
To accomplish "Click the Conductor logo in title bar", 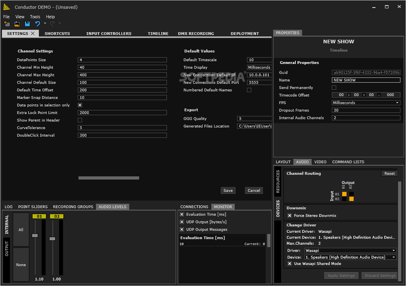I will tap(7, 7).
